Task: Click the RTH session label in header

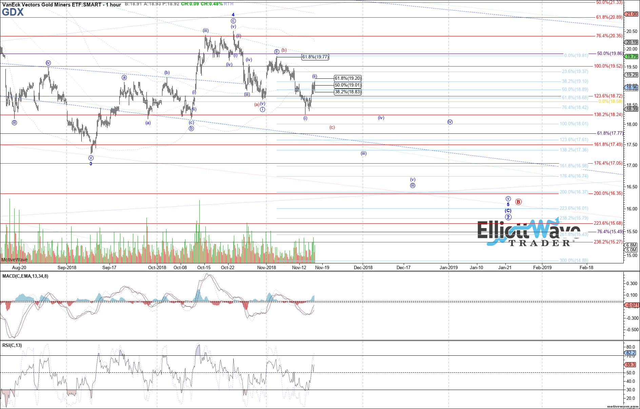Action: pos(228,4)
